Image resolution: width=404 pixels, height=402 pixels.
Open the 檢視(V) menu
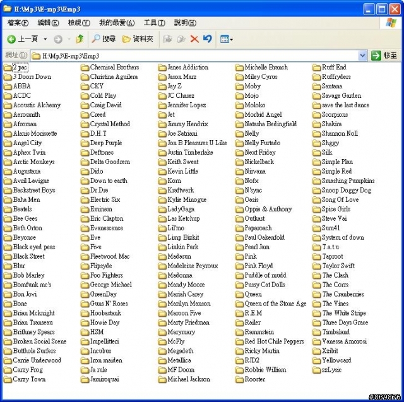click(x=79, y=23)
